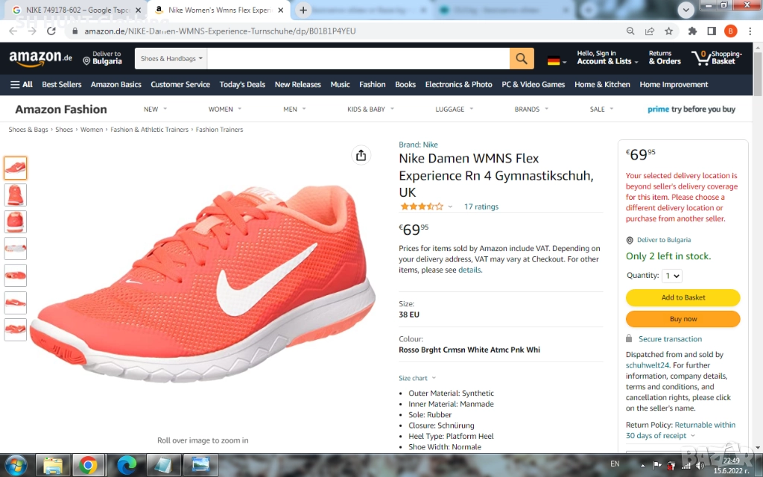Reload page with browser refresh icon
Image resolution: width=763 pixels, height=477 pixels.
click(x=51, y=31)
